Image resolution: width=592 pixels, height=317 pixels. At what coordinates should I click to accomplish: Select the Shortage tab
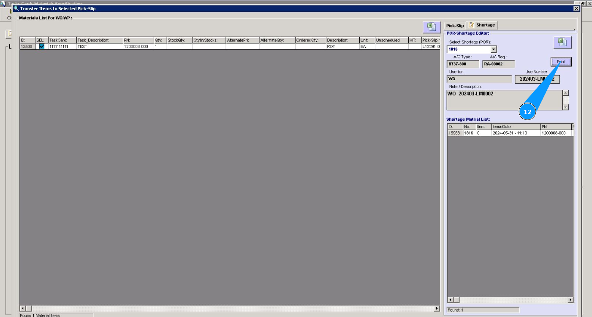coord(483,25)
